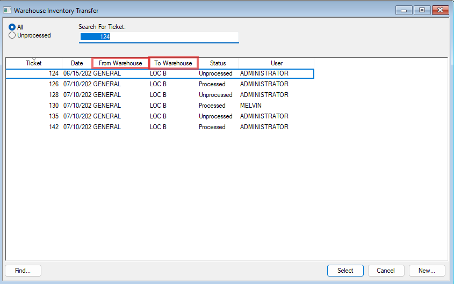Click the From Warehouse column header

(x=120, y=63)
